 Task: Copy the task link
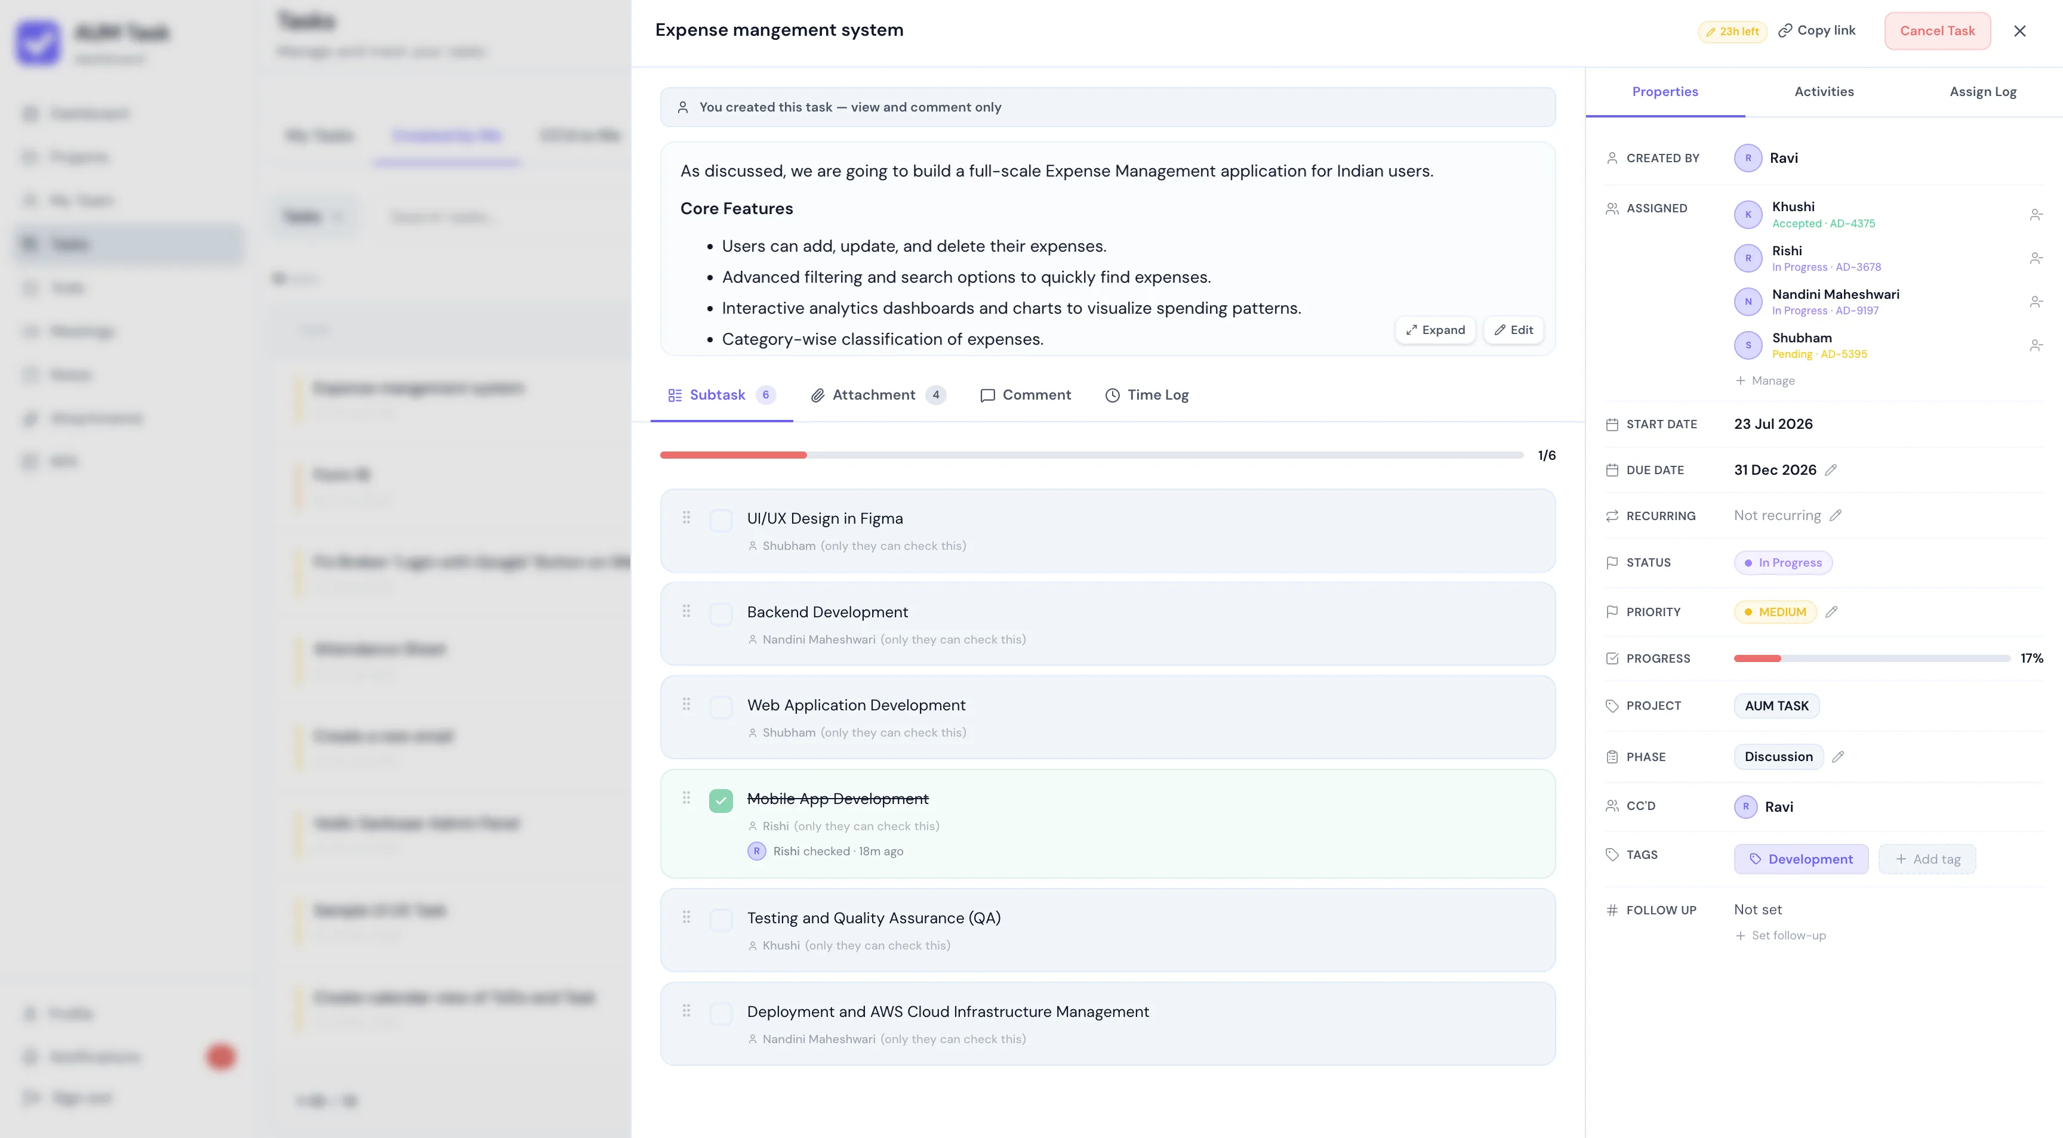[x=1816, y=30]
